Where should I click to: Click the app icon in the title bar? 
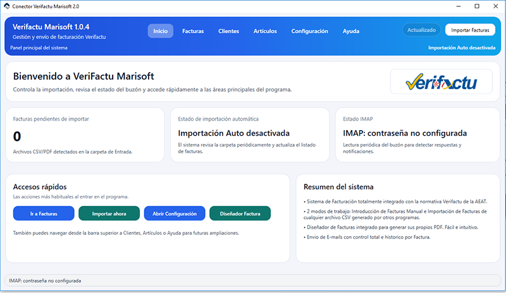tap(7, 6)
